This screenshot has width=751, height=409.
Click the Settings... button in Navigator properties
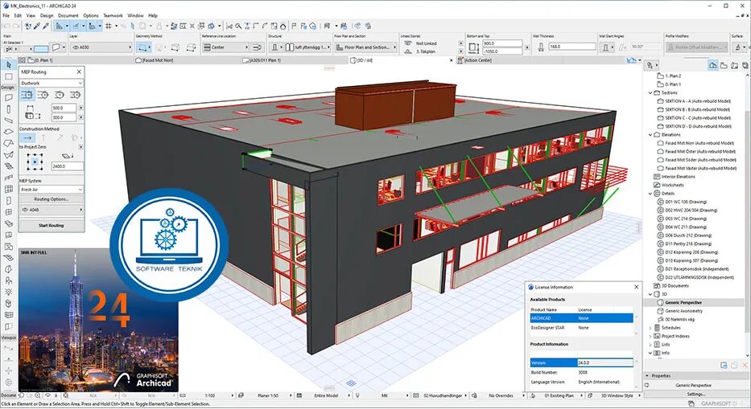tap(695, 395)
